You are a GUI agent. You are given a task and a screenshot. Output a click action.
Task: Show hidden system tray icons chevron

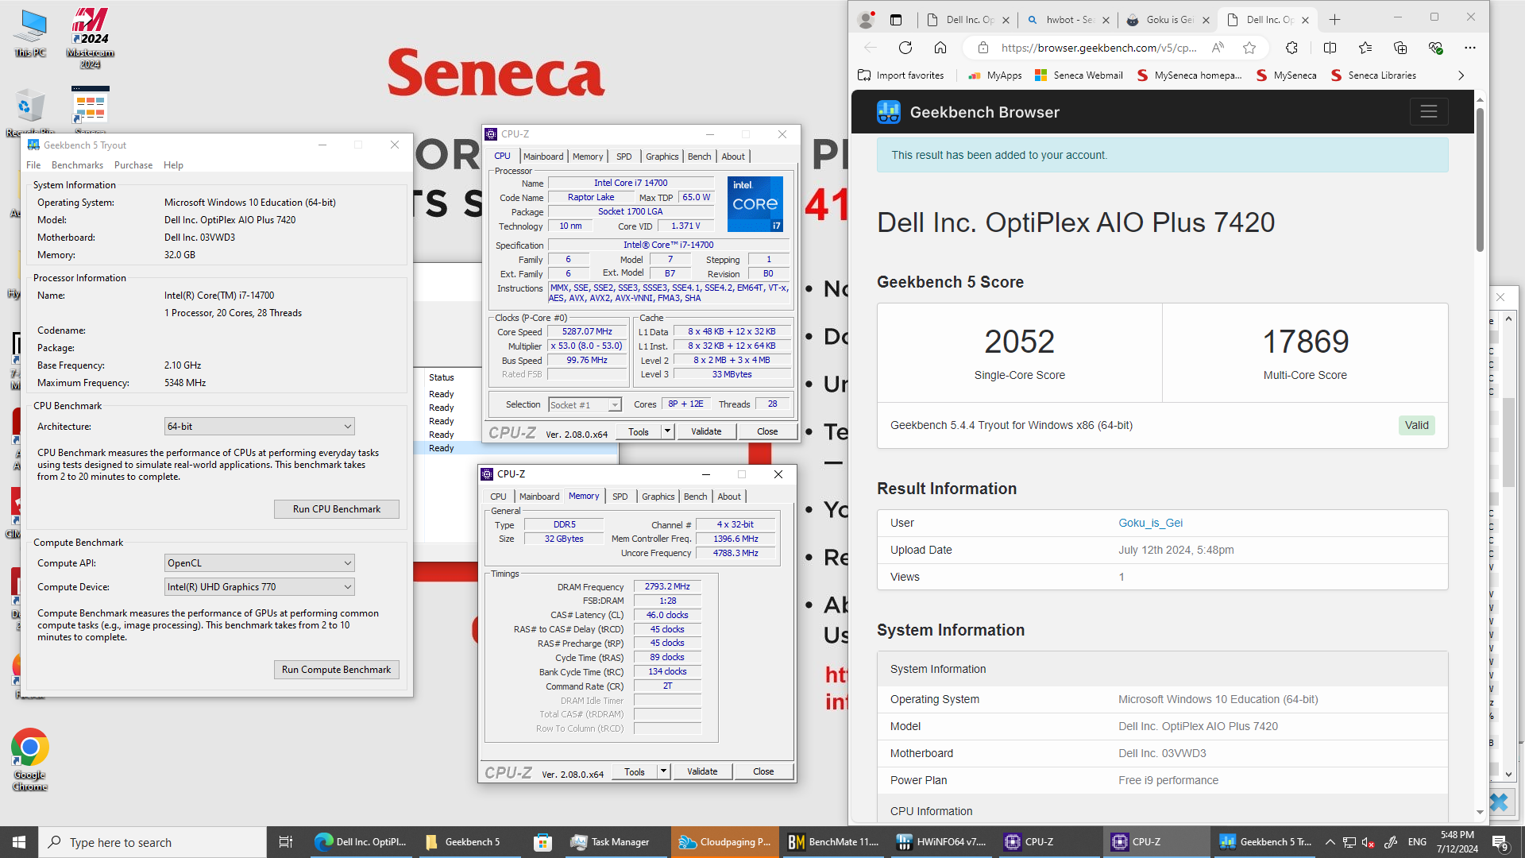[1330, 842]
